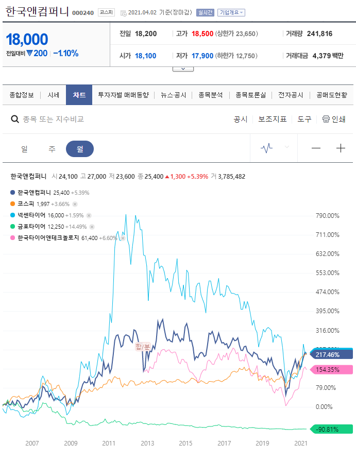This screenshot has width=356, height=461.
Task: Click the 2013 axis label
Action: tap(147, 443)
